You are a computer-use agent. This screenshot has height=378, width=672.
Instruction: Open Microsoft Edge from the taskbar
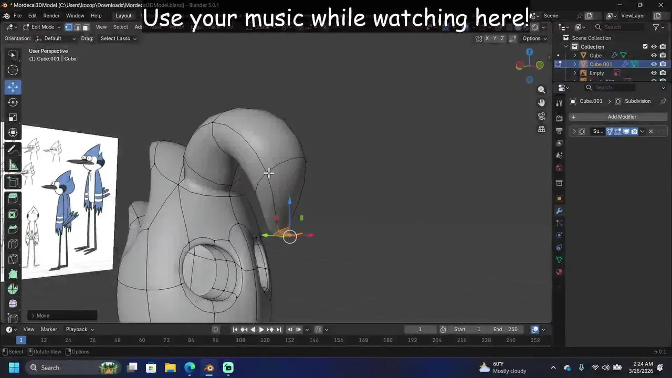click(x=190, y=367)
